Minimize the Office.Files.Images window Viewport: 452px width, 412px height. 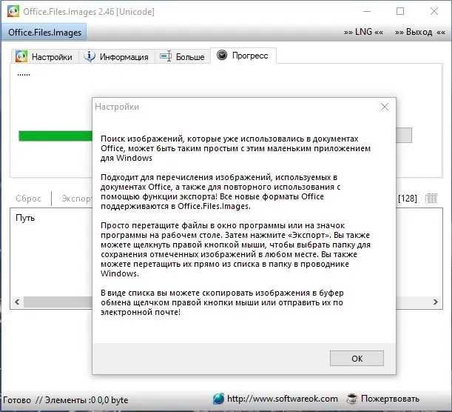[367, 12]
